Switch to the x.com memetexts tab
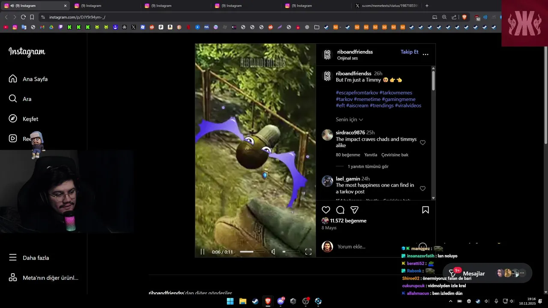 386,6
